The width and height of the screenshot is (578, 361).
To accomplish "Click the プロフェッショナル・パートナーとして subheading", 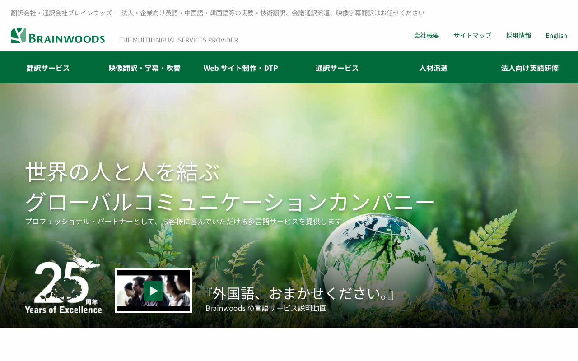I will tap(183, 222).
